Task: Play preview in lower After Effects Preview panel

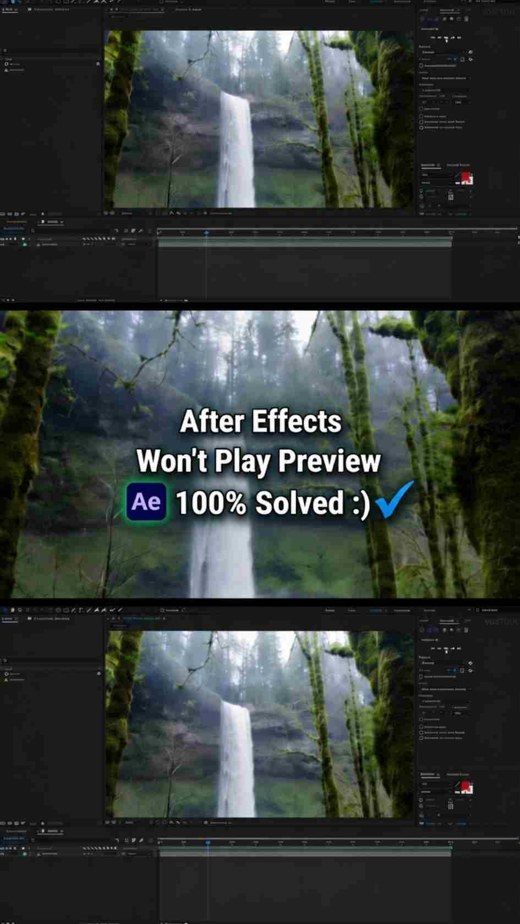Action: pos(446,648)
